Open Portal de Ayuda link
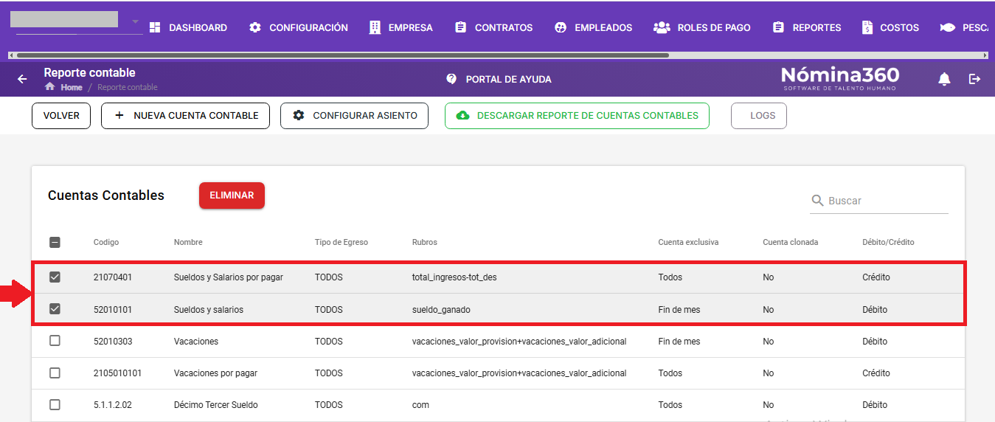The image size is (995, 422). point(499,79)
